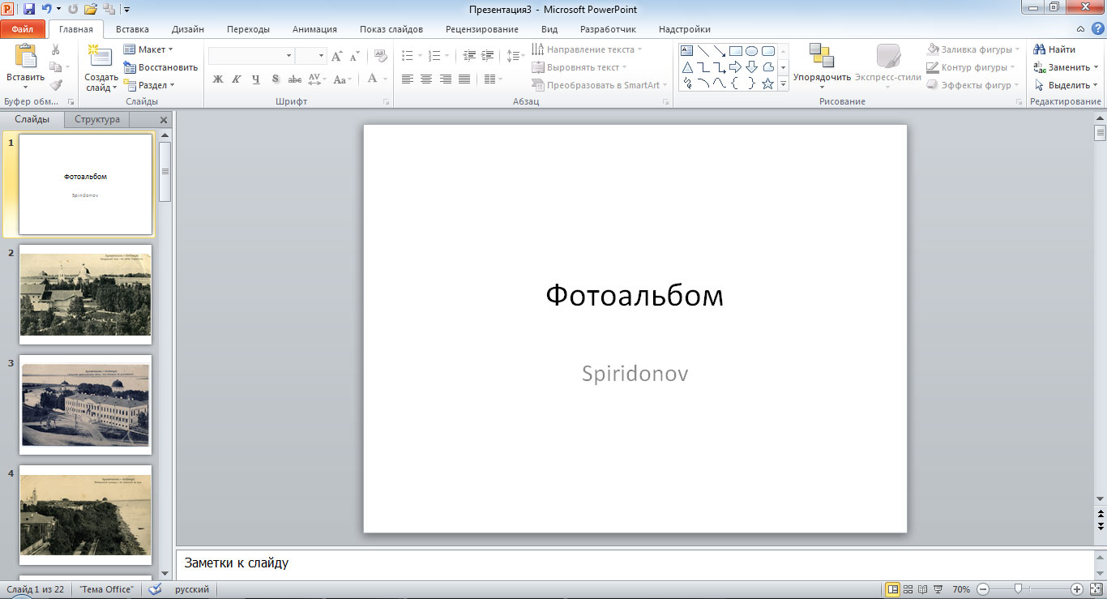Pick the right arrow shape in gallery
Image resolution: width=1107 pixels, height=599 pixels.
735,67
